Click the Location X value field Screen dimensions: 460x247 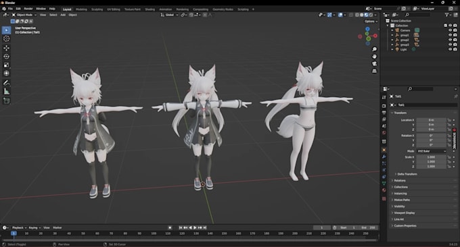(x=431, y=120)
